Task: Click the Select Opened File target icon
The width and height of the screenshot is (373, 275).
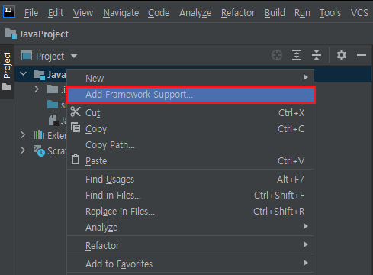Action: point(277,55)
